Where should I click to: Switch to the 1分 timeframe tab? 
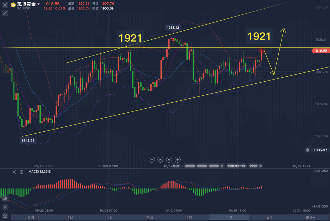70,217
